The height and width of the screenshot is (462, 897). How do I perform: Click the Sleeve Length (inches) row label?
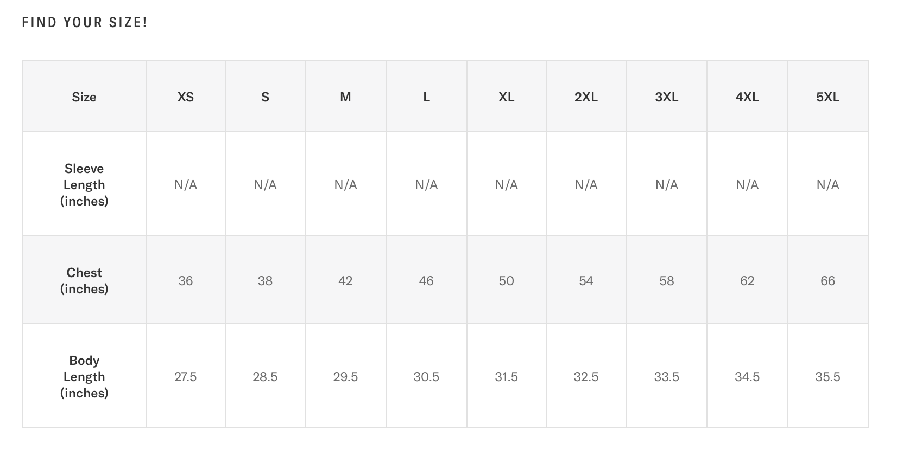[84, 184]
